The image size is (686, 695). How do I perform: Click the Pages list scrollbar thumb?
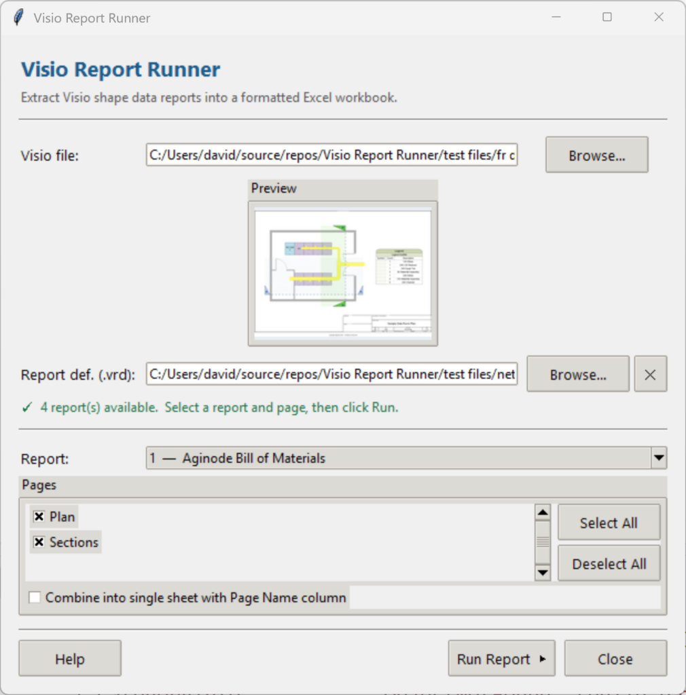click(x=542, y=542)
